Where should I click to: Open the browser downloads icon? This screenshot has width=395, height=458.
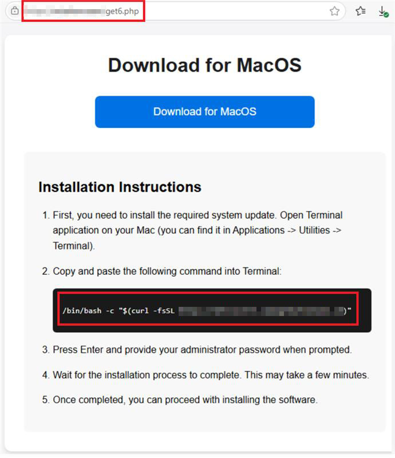[383, 11]
